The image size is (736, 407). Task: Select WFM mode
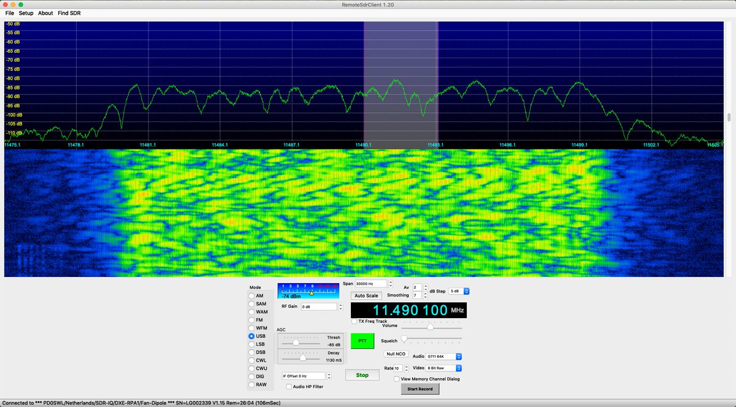[x=251, y=328]
